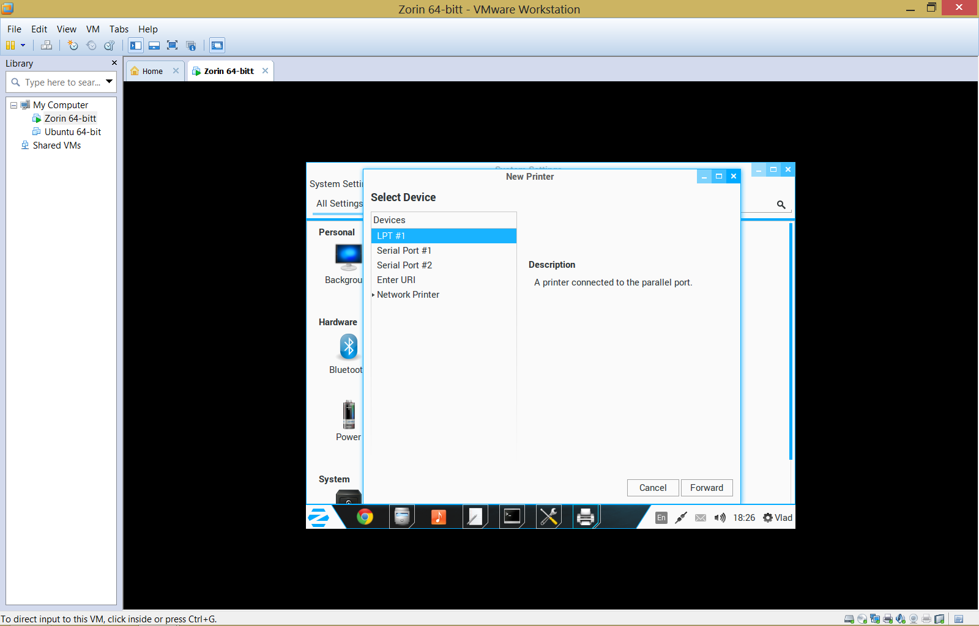Expand the Network Printer device entry

373,295
